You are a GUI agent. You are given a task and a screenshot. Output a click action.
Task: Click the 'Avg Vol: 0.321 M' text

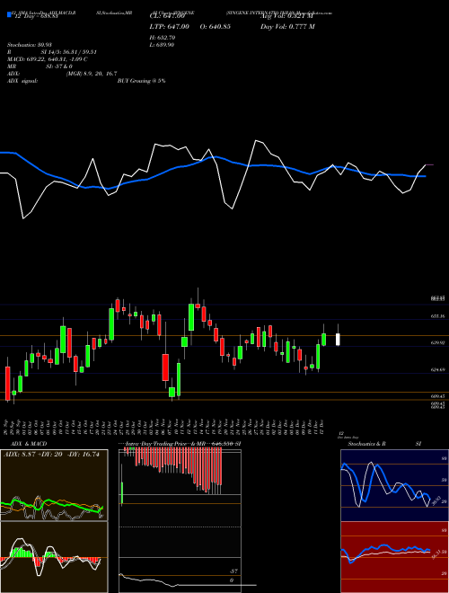(286, 17)
